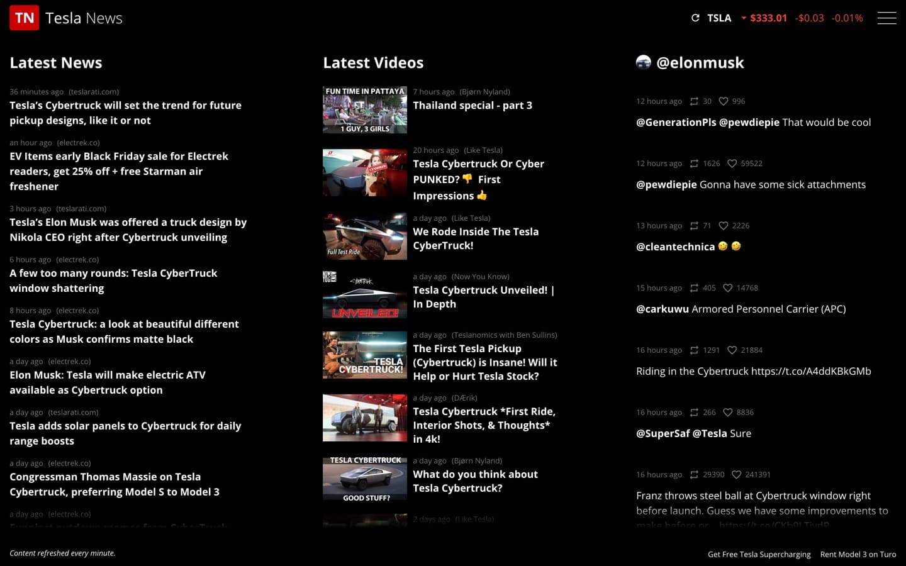Image resolution: width=906 pixels, height=566 pixels.
Task: Click heart icon with 21884 likes
Action: (x=732, y=350)
